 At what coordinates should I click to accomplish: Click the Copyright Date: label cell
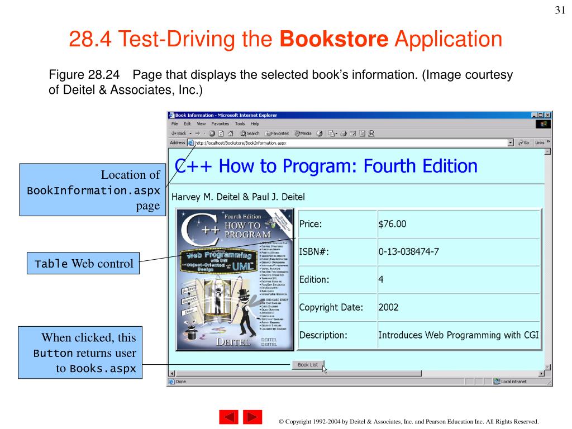pos(337,307)
